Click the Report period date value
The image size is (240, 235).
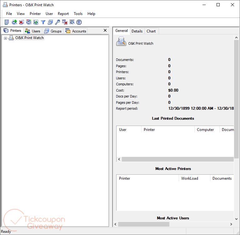pos(201,108)
